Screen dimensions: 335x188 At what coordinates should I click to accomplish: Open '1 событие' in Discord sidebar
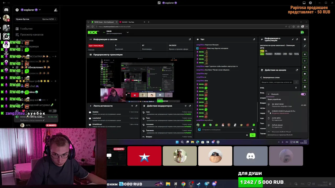[x=26, y=29]
